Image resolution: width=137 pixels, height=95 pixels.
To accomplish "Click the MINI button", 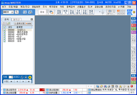I will click(28, 23).
